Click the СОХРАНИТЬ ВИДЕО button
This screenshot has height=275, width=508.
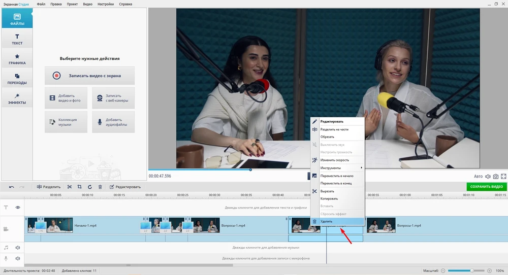click(x=486, y=187)
